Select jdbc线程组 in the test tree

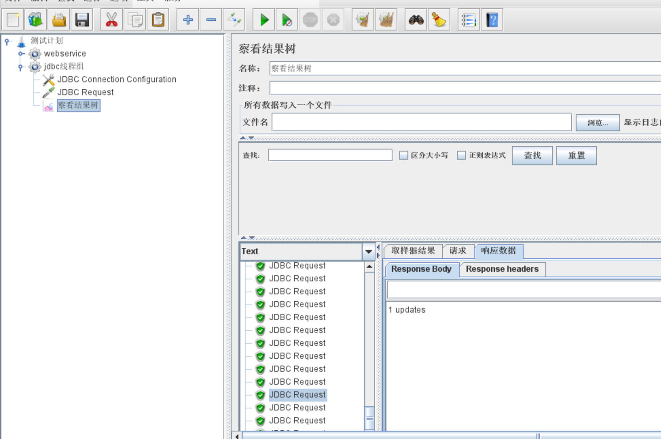click(64, 67)
